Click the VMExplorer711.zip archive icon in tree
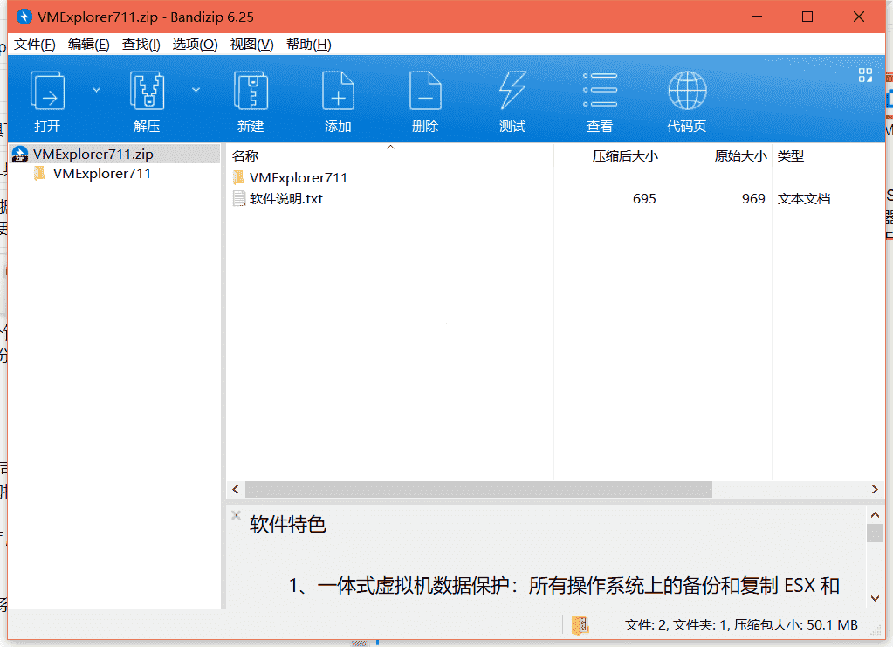 (x=20, y=154)
